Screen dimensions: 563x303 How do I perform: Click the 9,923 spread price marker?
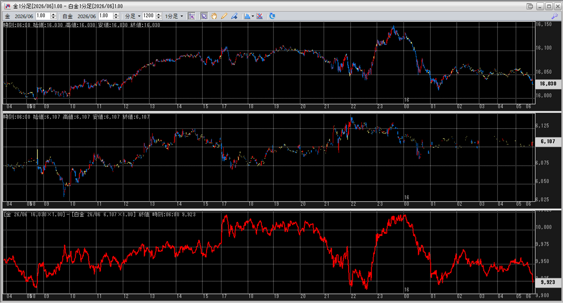(548, 282)
